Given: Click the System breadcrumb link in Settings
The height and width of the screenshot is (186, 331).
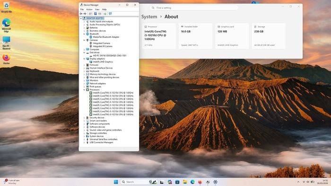Looking at the screenshot, I should (149, 17).
